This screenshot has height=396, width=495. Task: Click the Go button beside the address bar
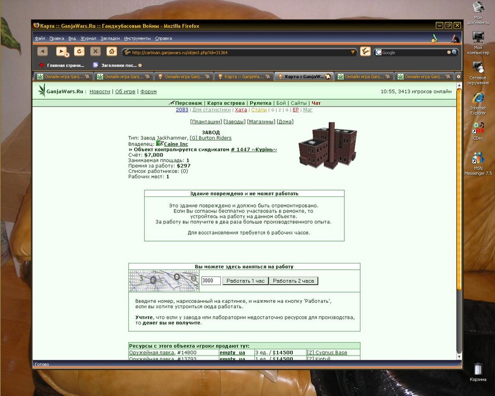coord(365,51)
